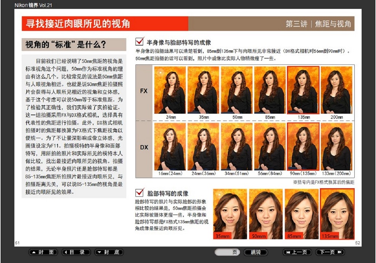Image resolution: width=376 pixels, height=263 pixels.
Task: Select the FX 24mm portrait thumbnail
Action: [x=170, y=90]
